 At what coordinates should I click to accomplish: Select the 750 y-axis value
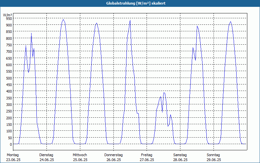point(9,45)
